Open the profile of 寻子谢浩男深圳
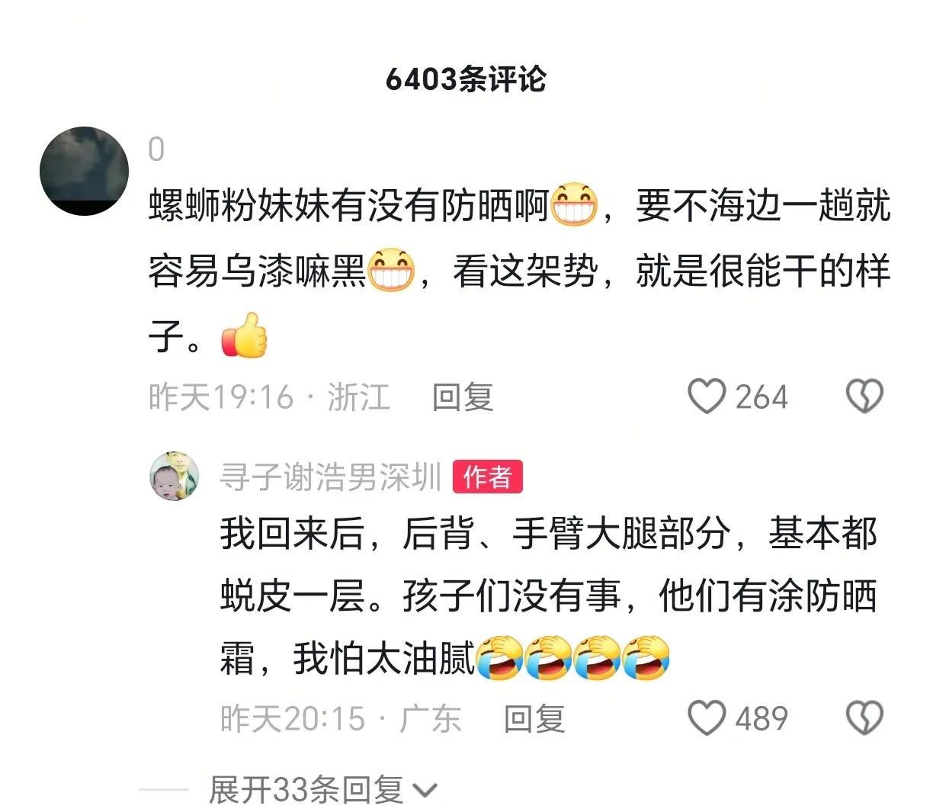The width and height of the screenshot is (933, 809). [331, 477]
